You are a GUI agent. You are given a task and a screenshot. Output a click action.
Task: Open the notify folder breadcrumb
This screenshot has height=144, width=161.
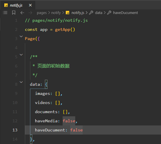coord(56,13)
